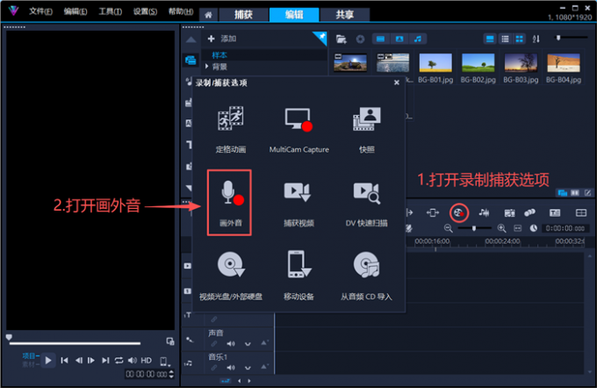Mute the 声音 voice track
The image size is (597, 388).
231,344
